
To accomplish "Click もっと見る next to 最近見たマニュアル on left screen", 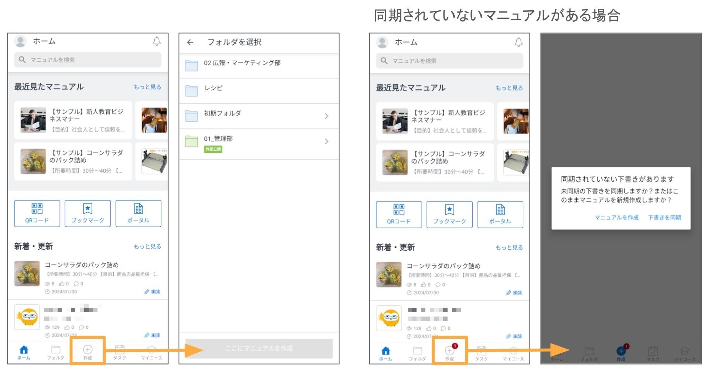I will (147, 87).
